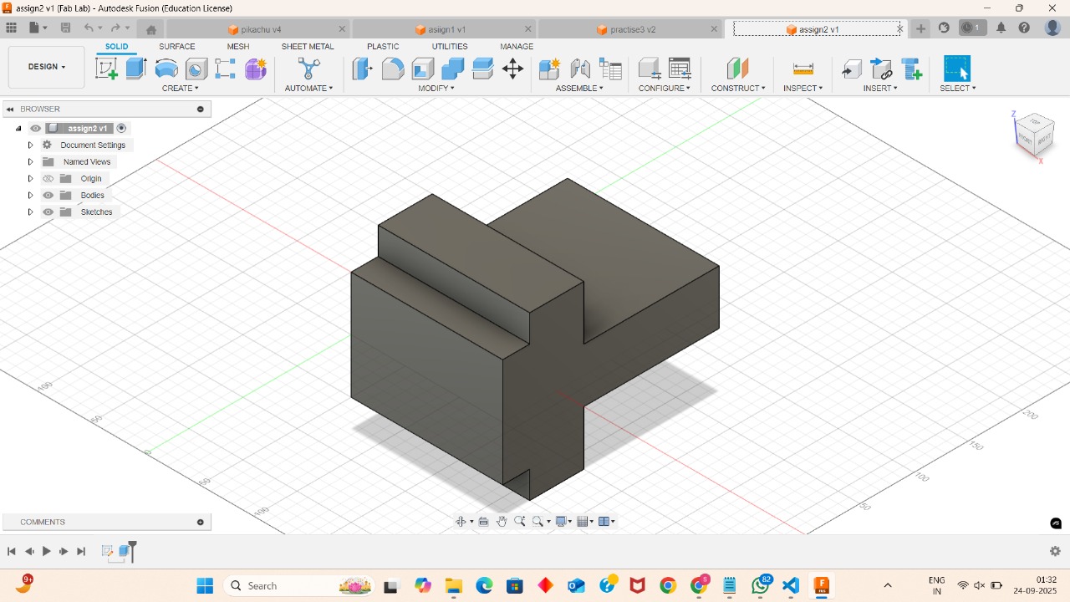Viewport: 1070px width, 602px height.
Task: Toggle visibility of assign2 v1 component
Action: tap(35, 128)
